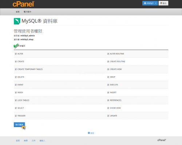This screenshot has height=145, width=182.
Task: Uncheck the DELETE privilege
Action: 16,77
